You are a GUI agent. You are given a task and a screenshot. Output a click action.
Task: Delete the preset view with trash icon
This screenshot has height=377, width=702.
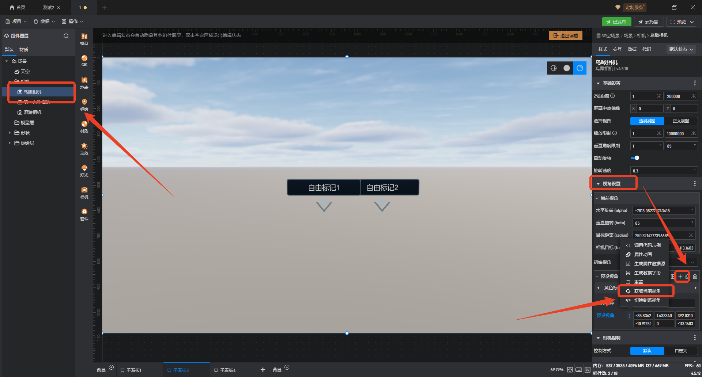(695, 277)
